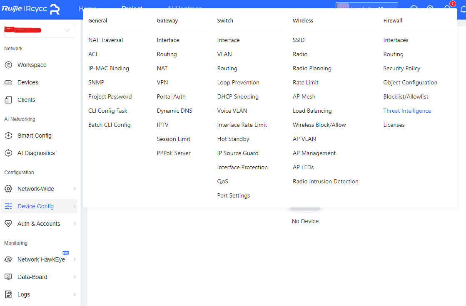Open IPTV settings

pos(162,125)
